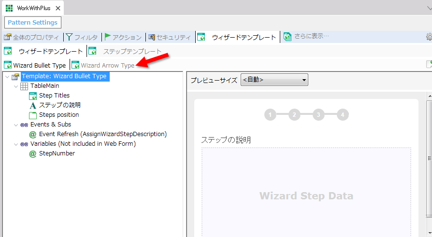The width and height of the screenshot is (432, 237).
Task: Close the WorkWithPlus document tab
Action: (x=58, y=8)
